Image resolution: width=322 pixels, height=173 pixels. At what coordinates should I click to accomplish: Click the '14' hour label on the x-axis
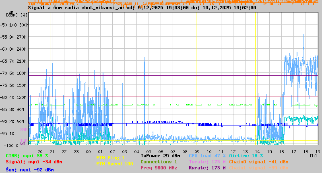pyautogui.click(x=257, y=152)
